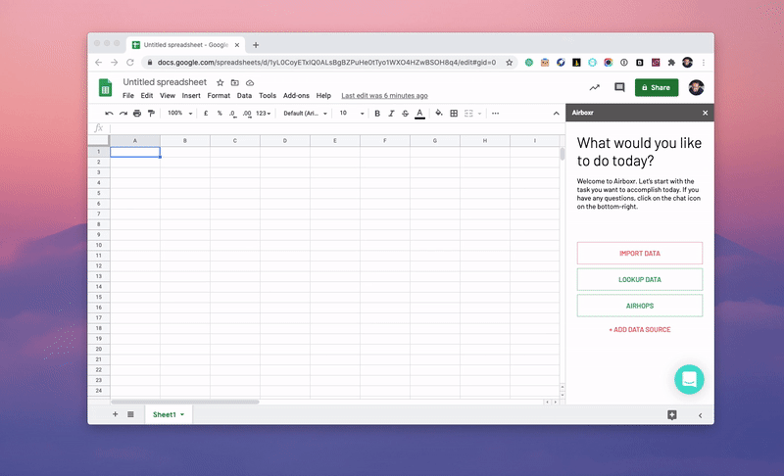The width and height of the screenshot is (784, 476).
Task: Open the Insert menu
Action: tap(191, 95)
